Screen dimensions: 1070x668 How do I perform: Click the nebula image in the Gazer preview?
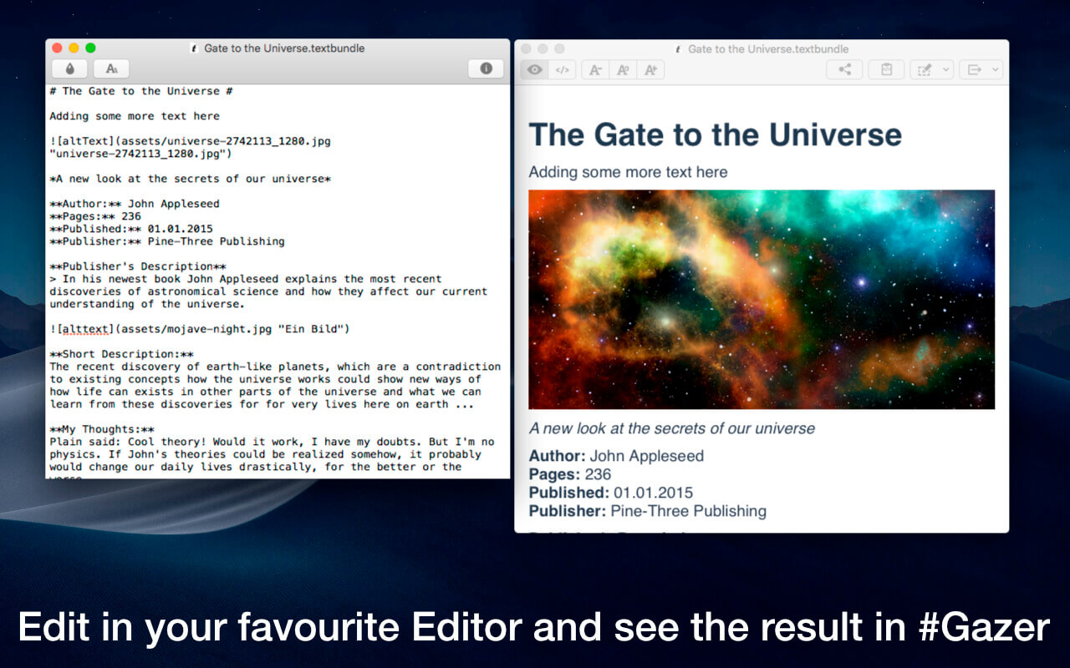(x=762, y=299)
